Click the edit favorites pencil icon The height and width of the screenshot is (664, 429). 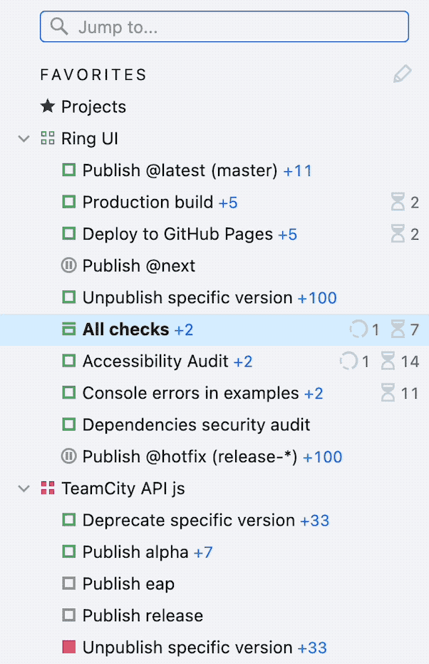pos(402,74)
